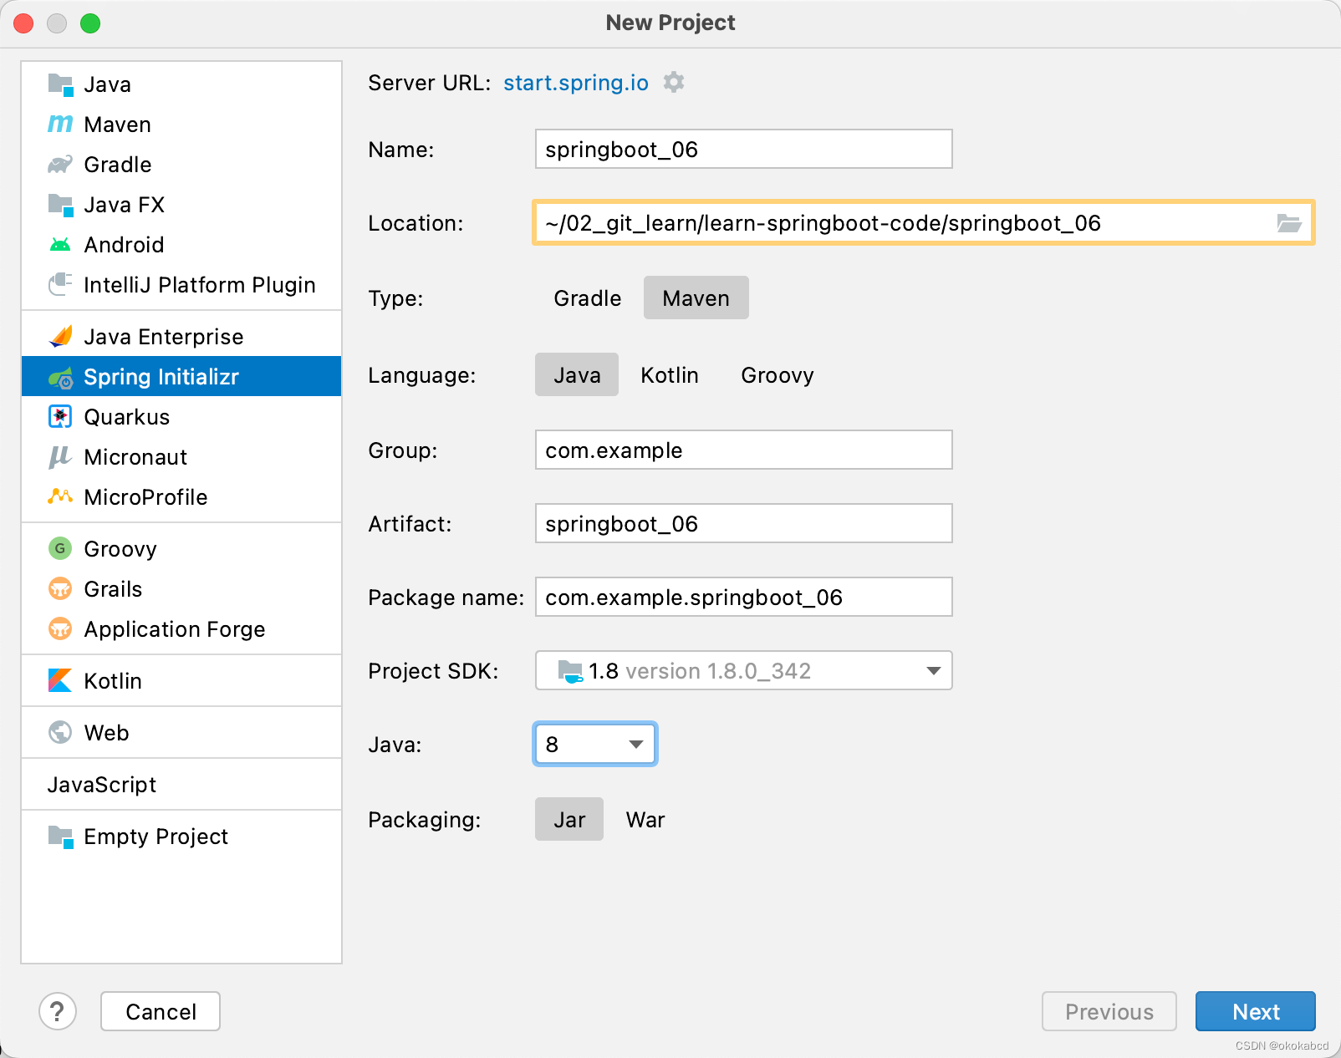Click the Web globe icon
The height and width of the screenshot is (1058, 1341).
[x=60, y=733]
